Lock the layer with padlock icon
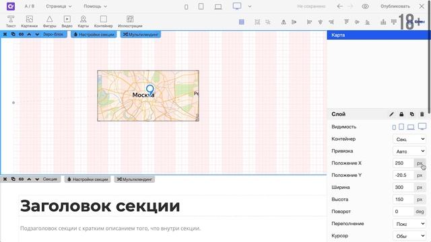 pos(401,114)
